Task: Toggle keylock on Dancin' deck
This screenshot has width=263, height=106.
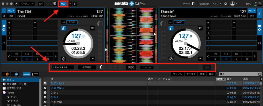Action: pyautogui.click(x=171, y=28)
